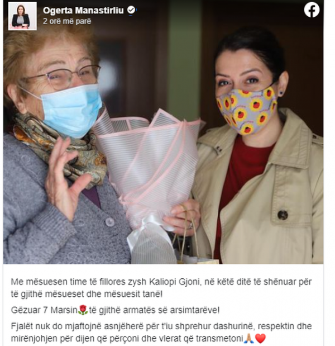
Task: Click the sunflower-pattern face mask in the photo
Action: click(247, 110)
